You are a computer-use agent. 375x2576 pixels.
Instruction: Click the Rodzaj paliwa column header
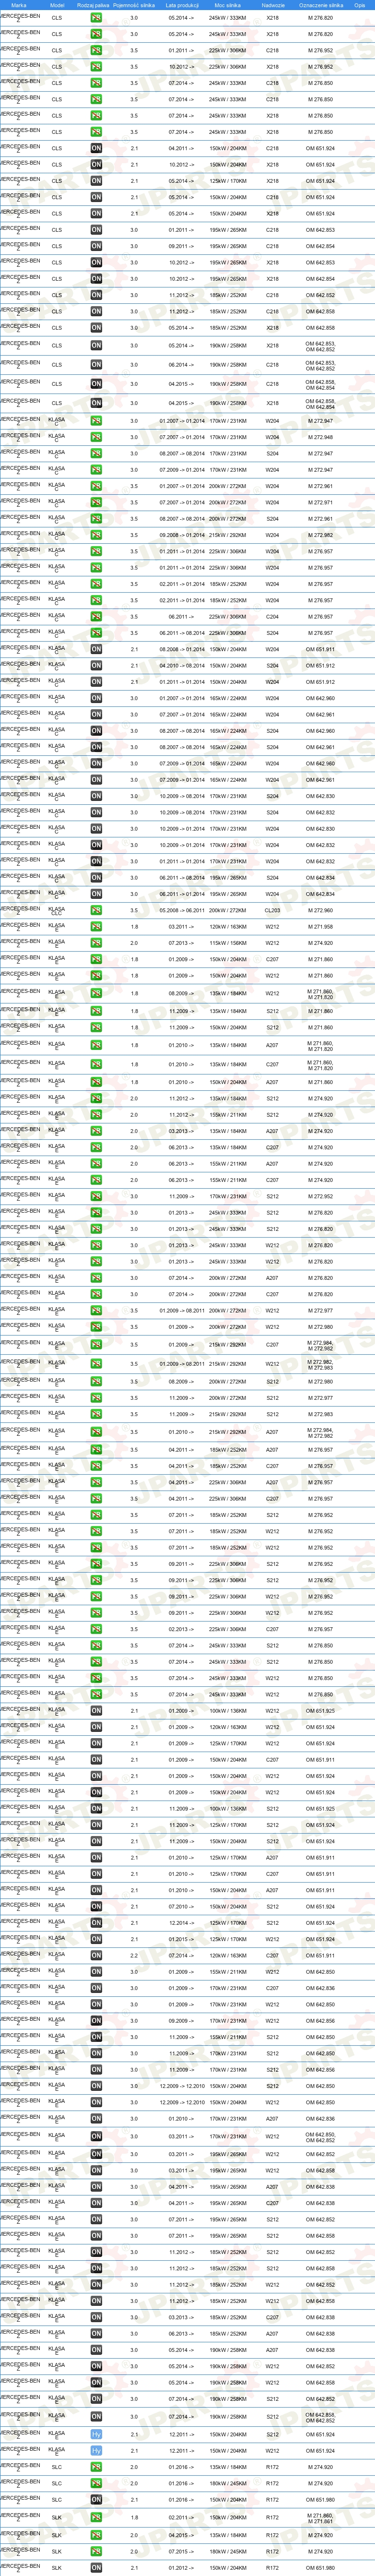click(93, 5)
